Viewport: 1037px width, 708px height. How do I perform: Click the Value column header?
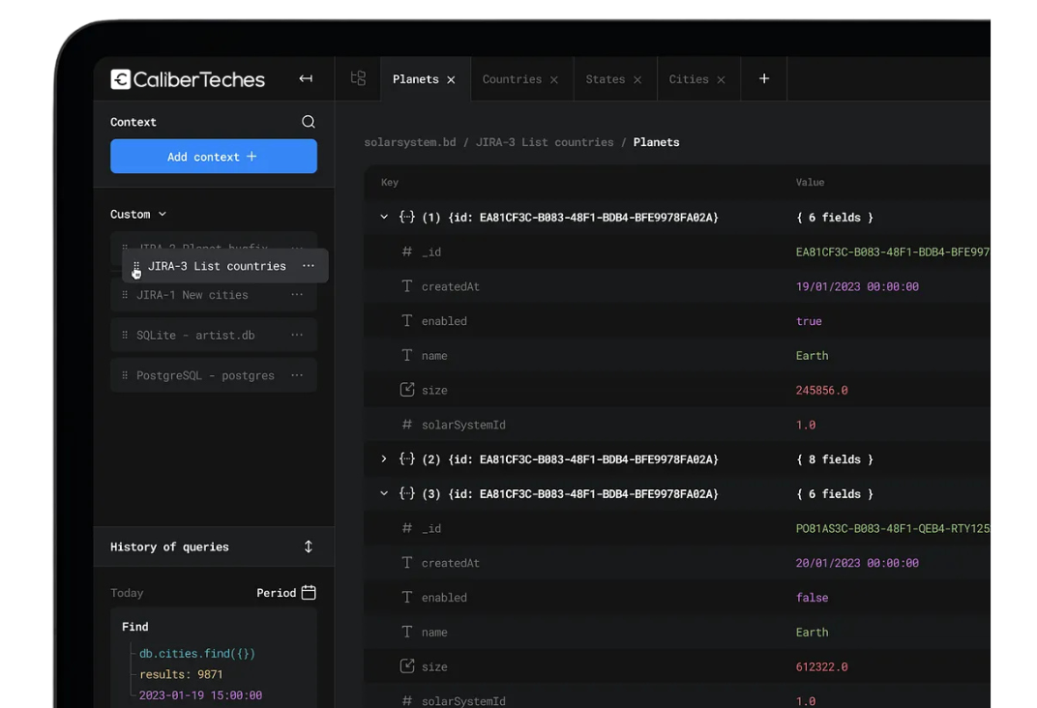point(811,183)
